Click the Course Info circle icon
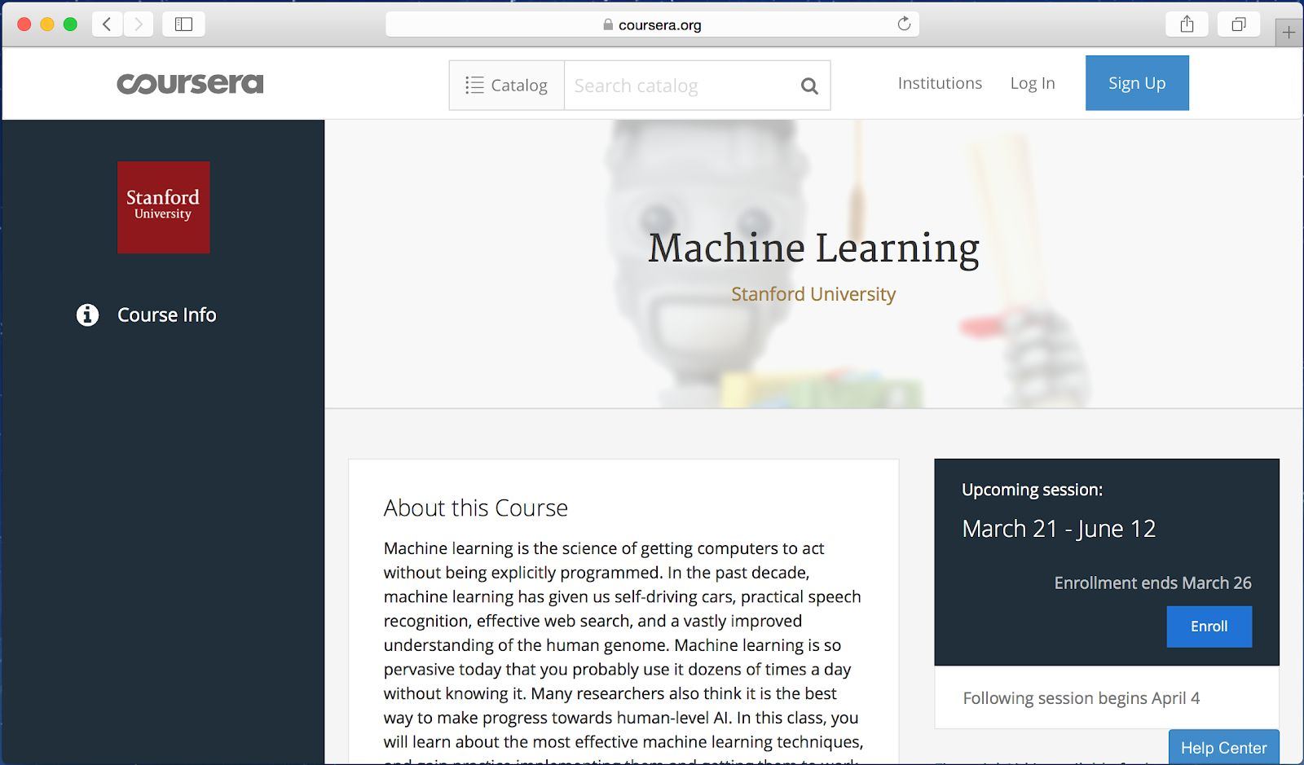This screenshot has width=1304, height=765. click(87, 314)
